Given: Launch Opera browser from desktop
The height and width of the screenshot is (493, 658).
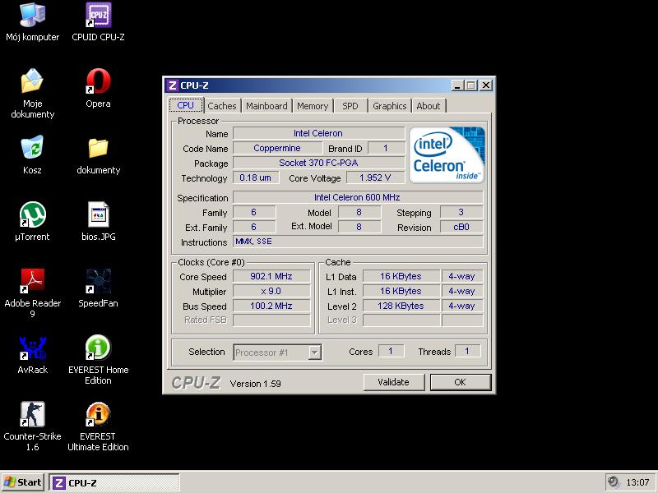Looking at the screenshot, I should (x=98, y=81).
